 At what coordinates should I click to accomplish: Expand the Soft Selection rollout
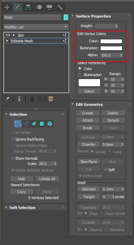coord(6,208)
